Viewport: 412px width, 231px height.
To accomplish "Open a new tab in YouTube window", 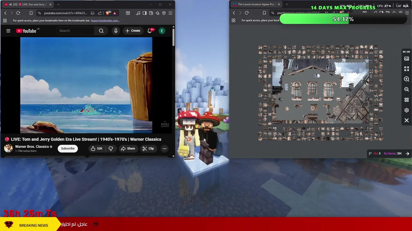I will [58, 4].
